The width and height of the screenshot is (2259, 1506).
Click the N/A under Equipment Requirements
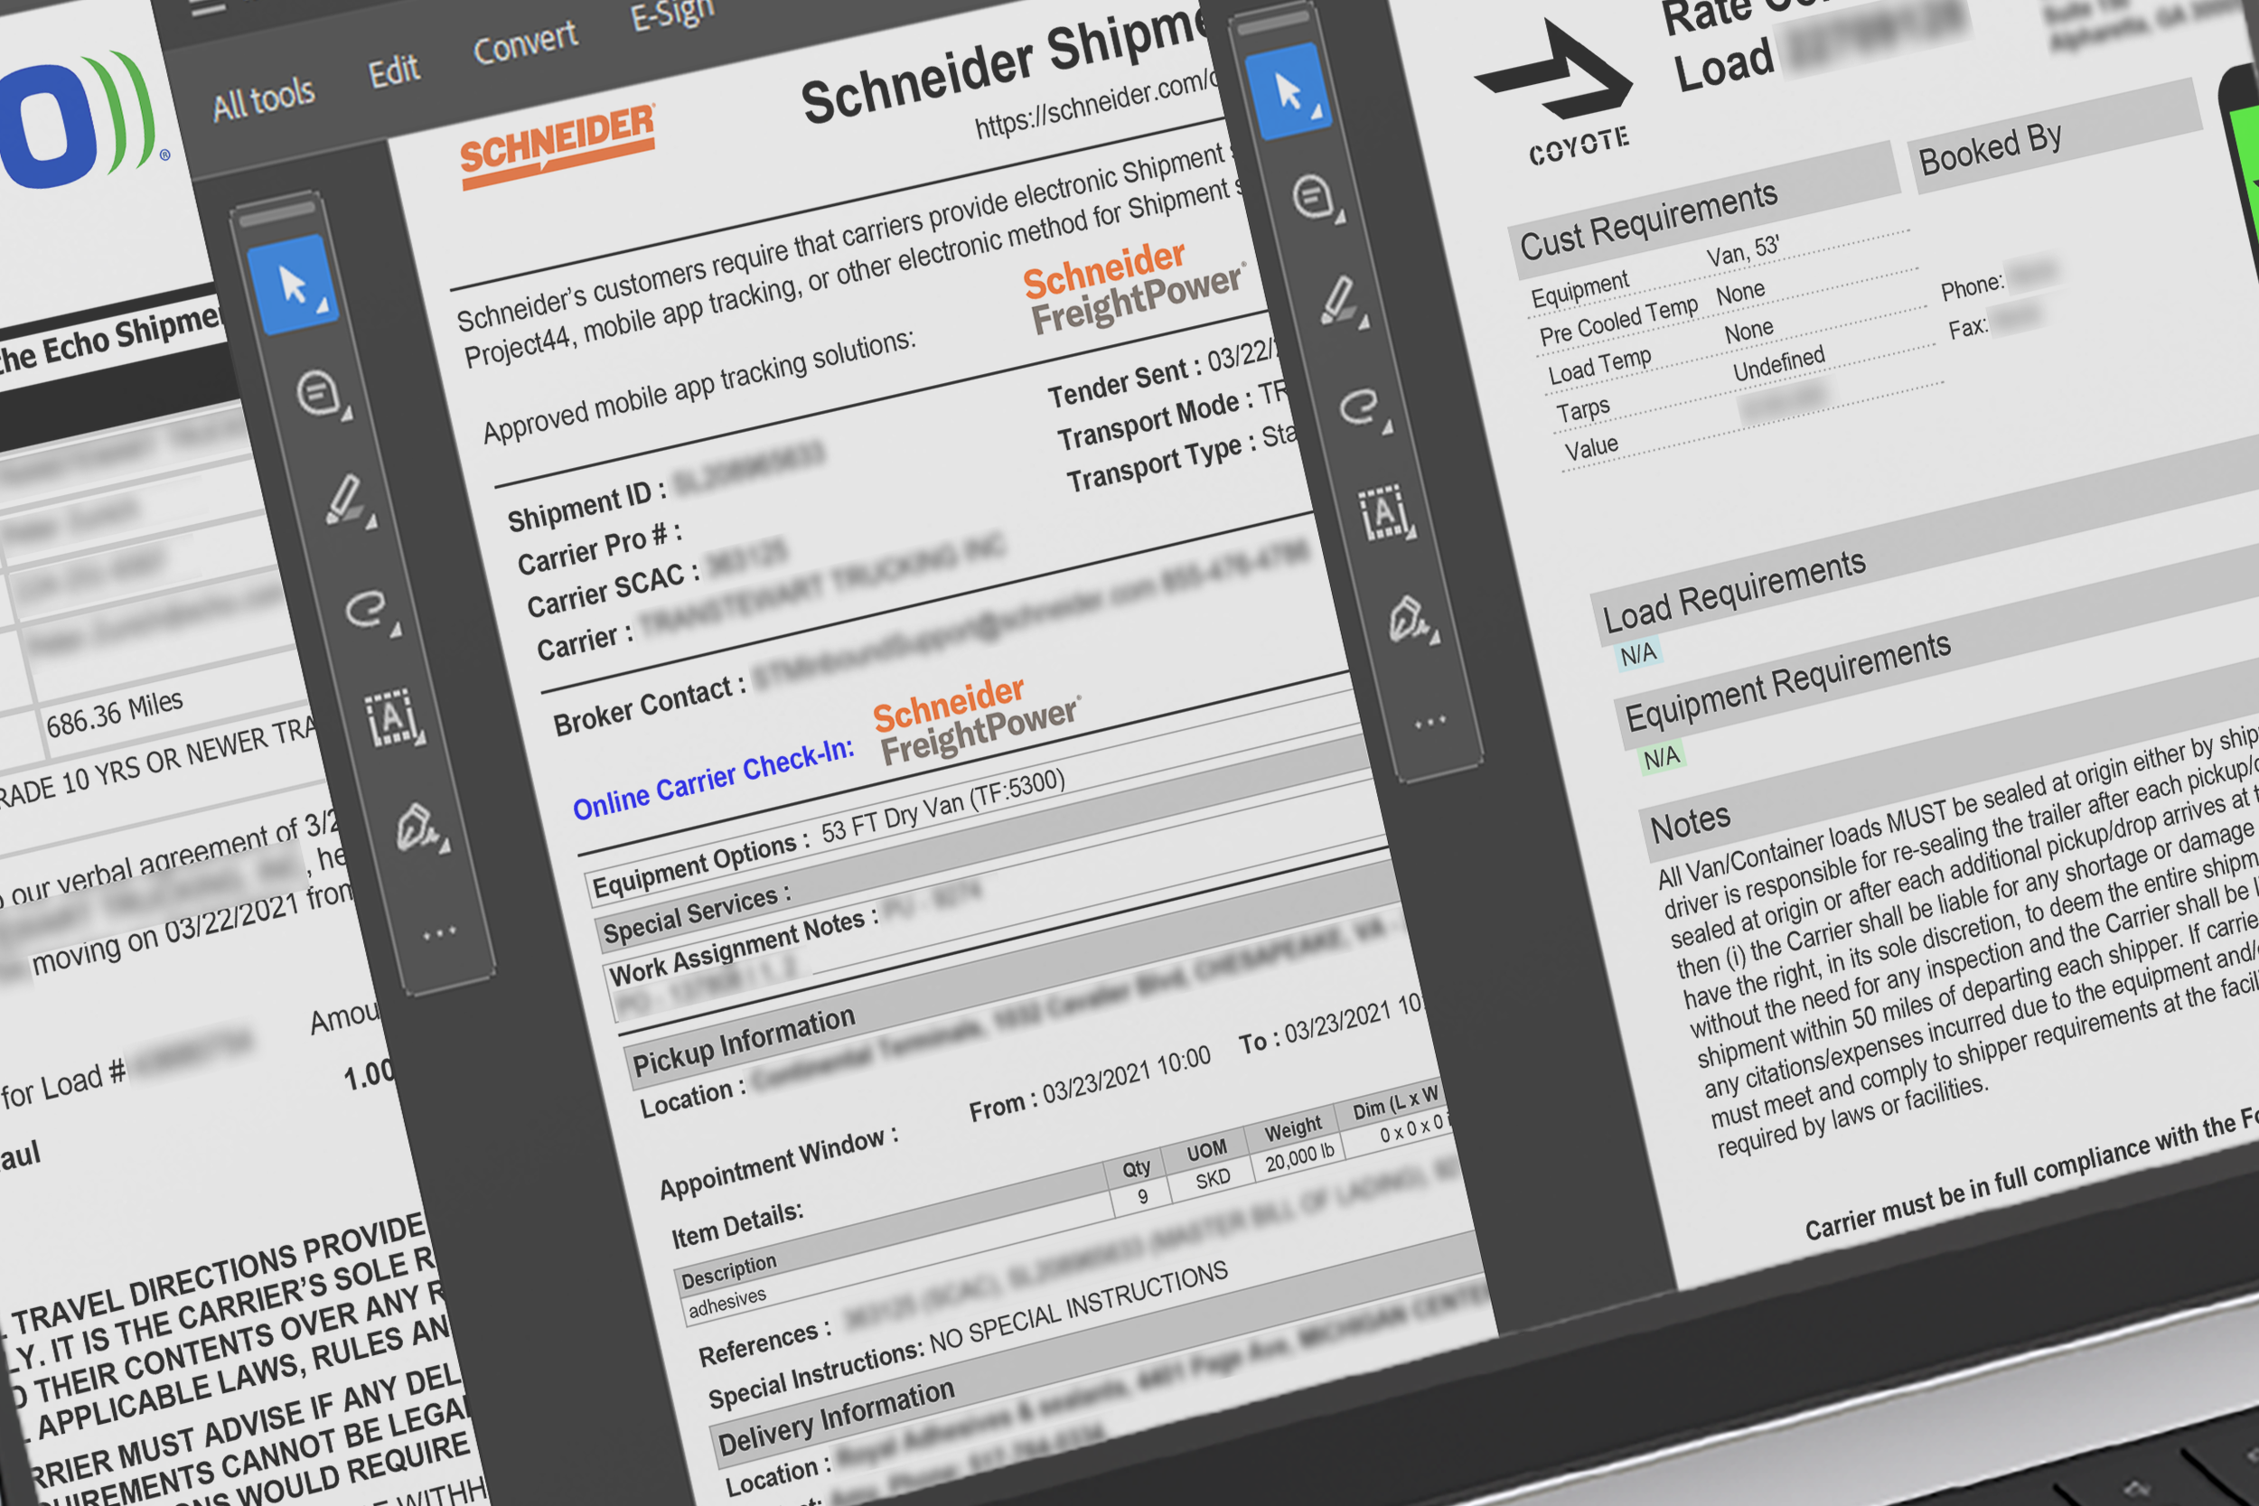1662,757
